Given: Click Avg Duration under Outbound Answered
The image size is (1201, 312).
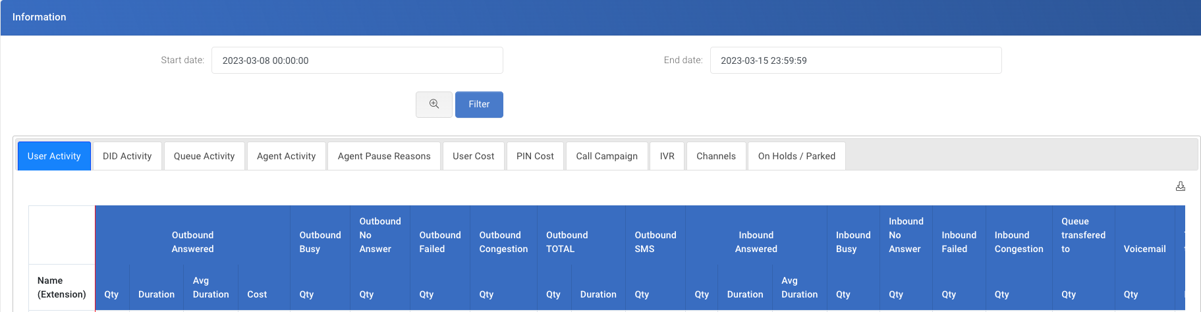Looking at the screenshot, I should pos(211,288).
